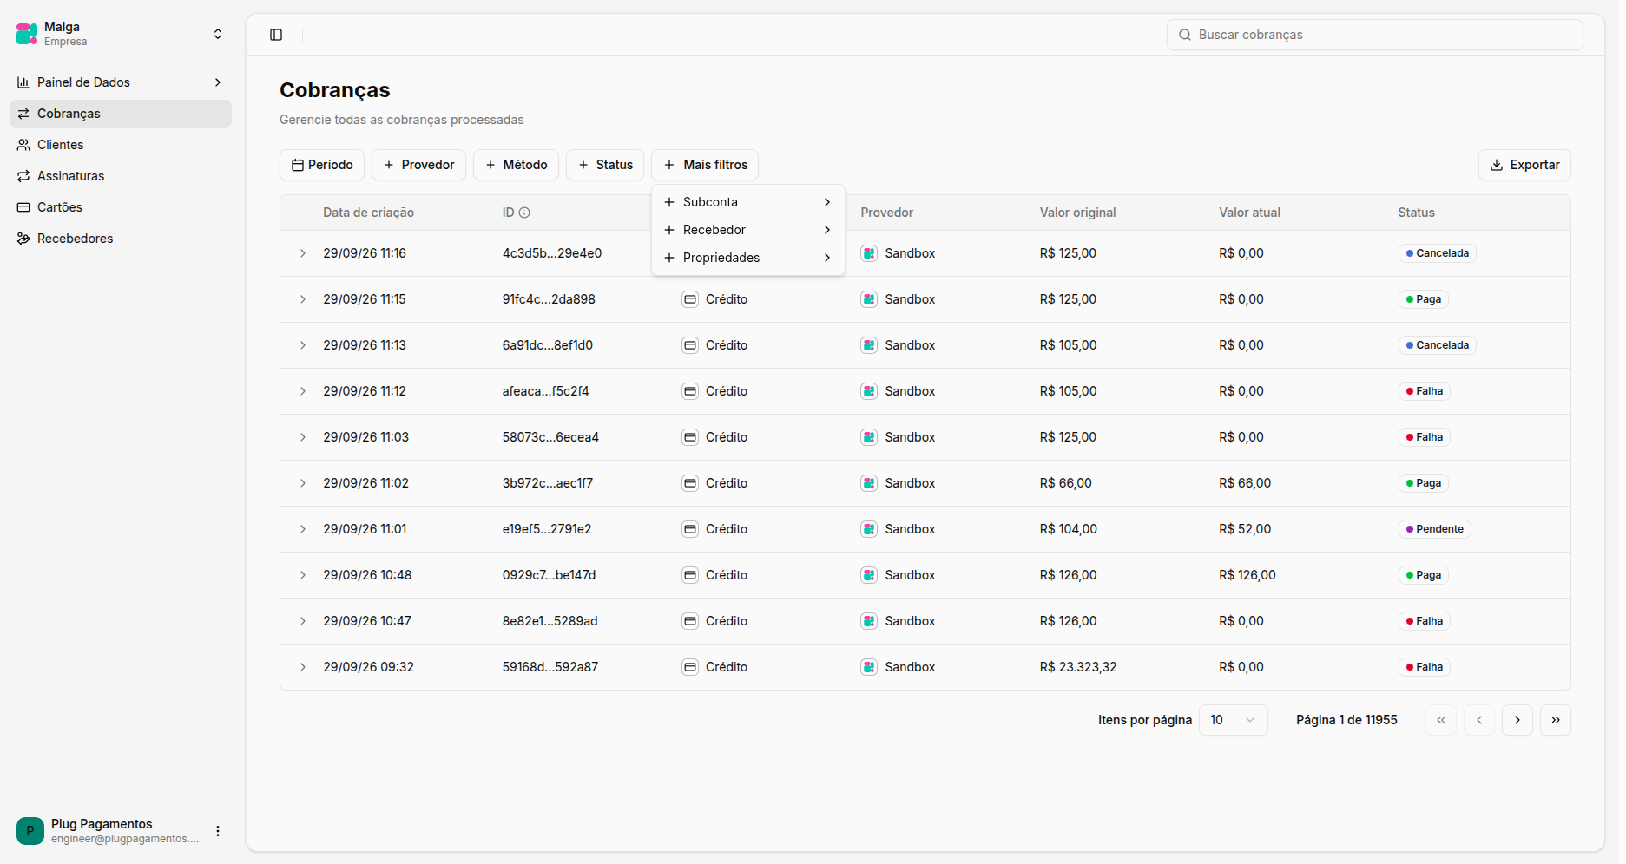Open Cartões in the sidebar
1626x864 pixels.
tap(121, 207)
